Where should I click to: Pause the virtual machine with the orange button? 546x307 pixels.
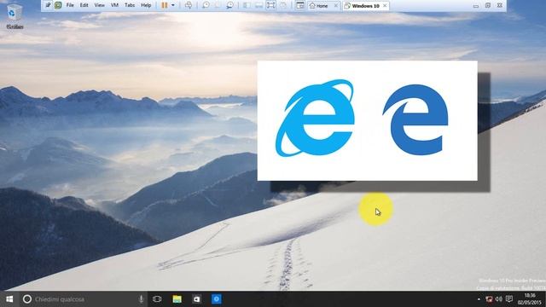[165, 5]
